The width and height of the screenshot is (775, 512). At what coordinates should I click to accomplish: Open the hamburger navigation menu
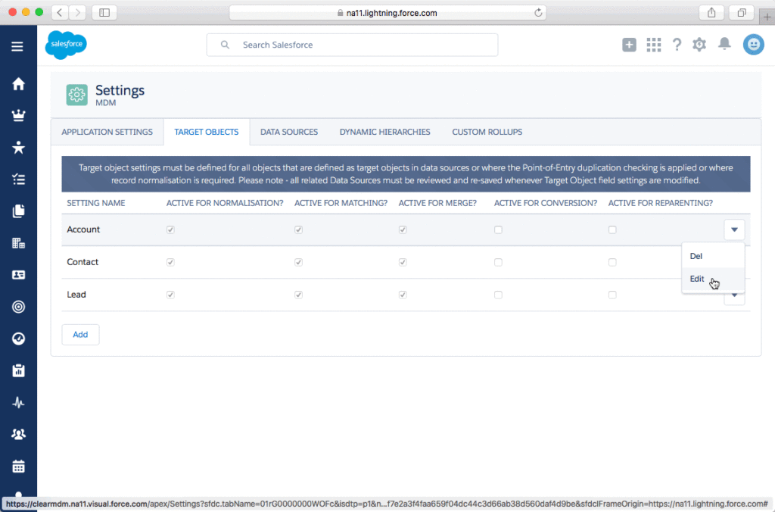17,45
